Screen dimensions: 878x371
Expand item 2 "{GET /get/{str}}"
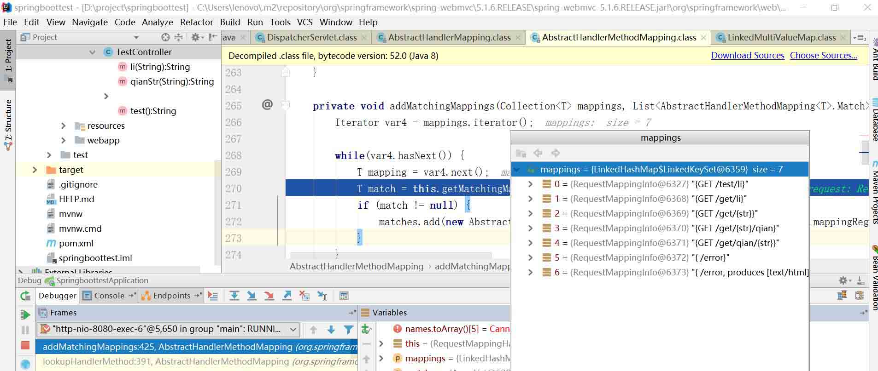point(530,213)
